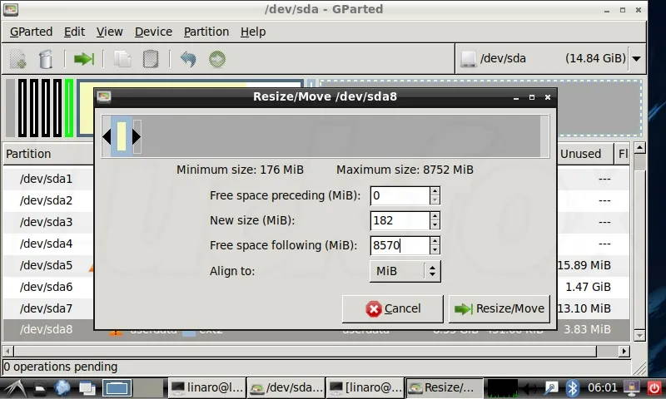Click the Partition column header
666x399 pixels.
(48, 154)
